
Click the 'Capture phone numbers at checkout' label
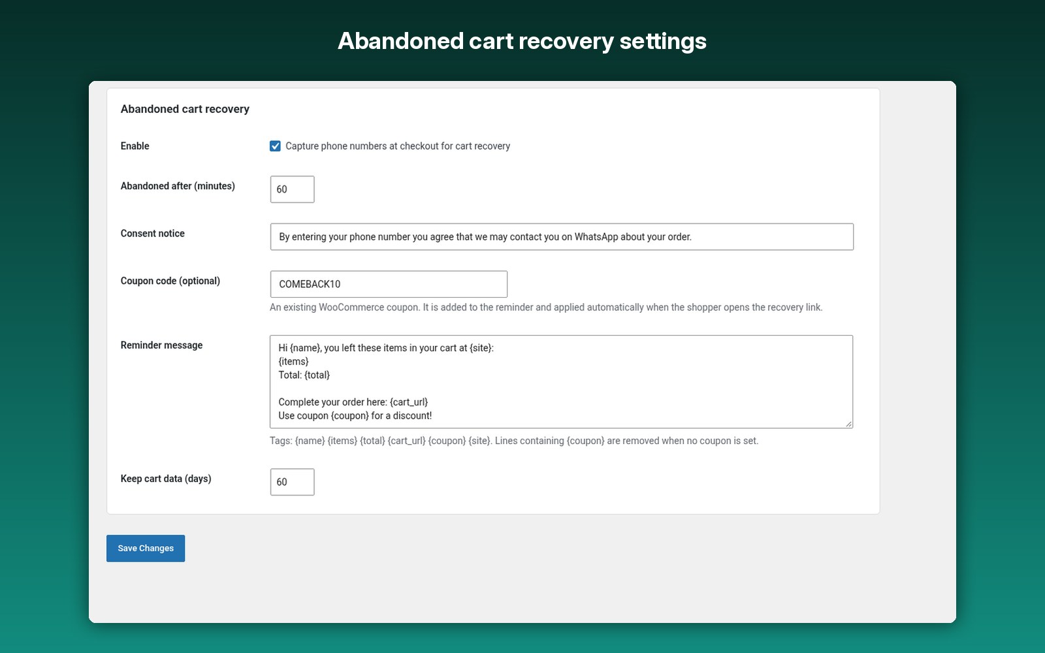click(398, 146)
